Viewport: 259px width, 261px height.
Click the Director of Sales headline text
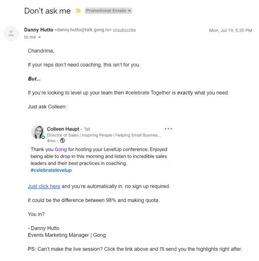104,135
